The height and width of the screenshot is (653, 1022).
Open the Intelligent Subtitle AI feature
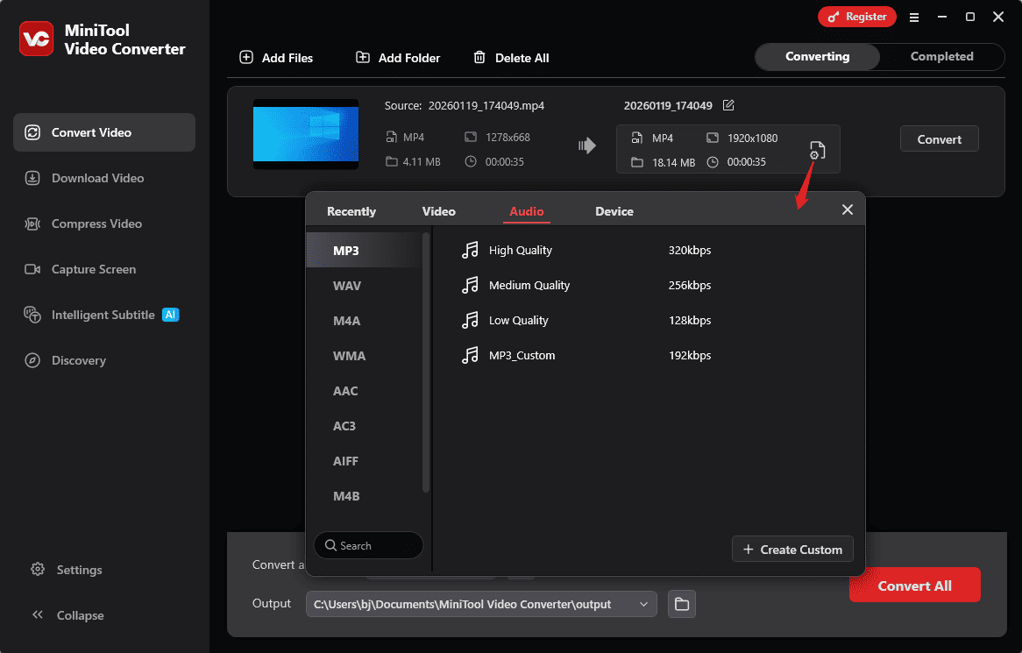[x=32, y=315]
